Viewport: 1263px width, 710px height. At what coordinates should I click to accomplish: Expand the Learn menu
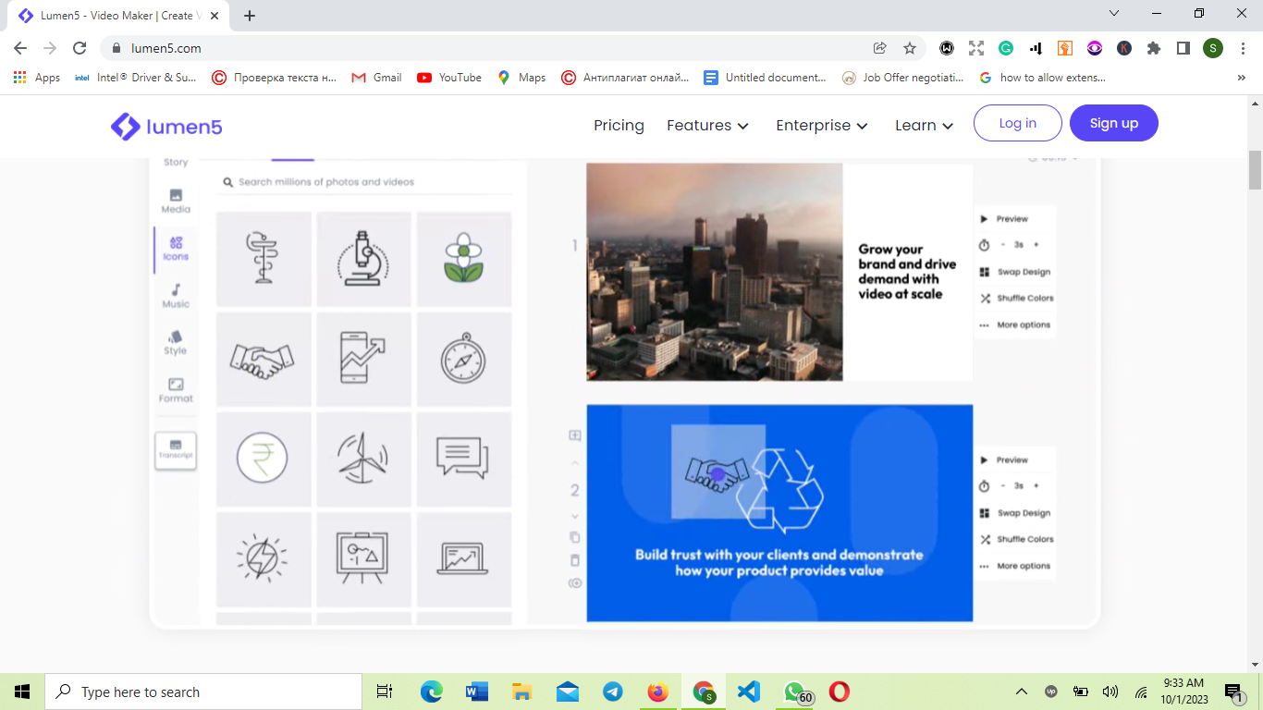pyautogui.click(x=924, y=126)
